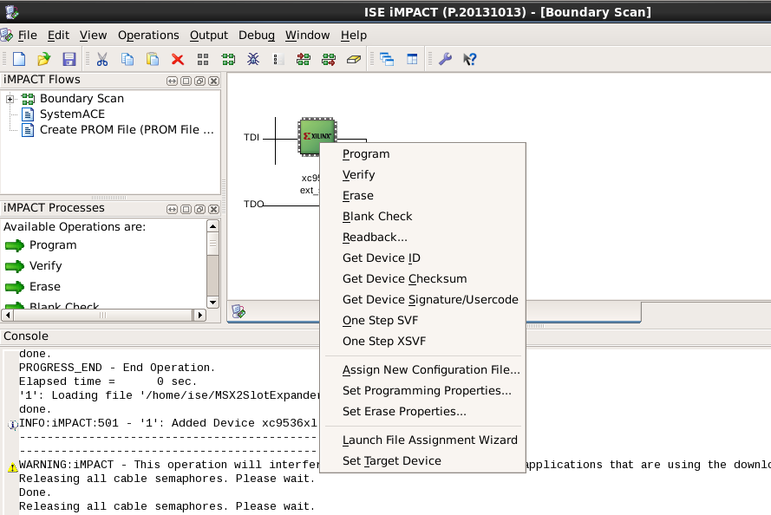Viewport: 771px width, 515px height.
Task: Click the red X Delete icon
Action: [x=178, y=59]
